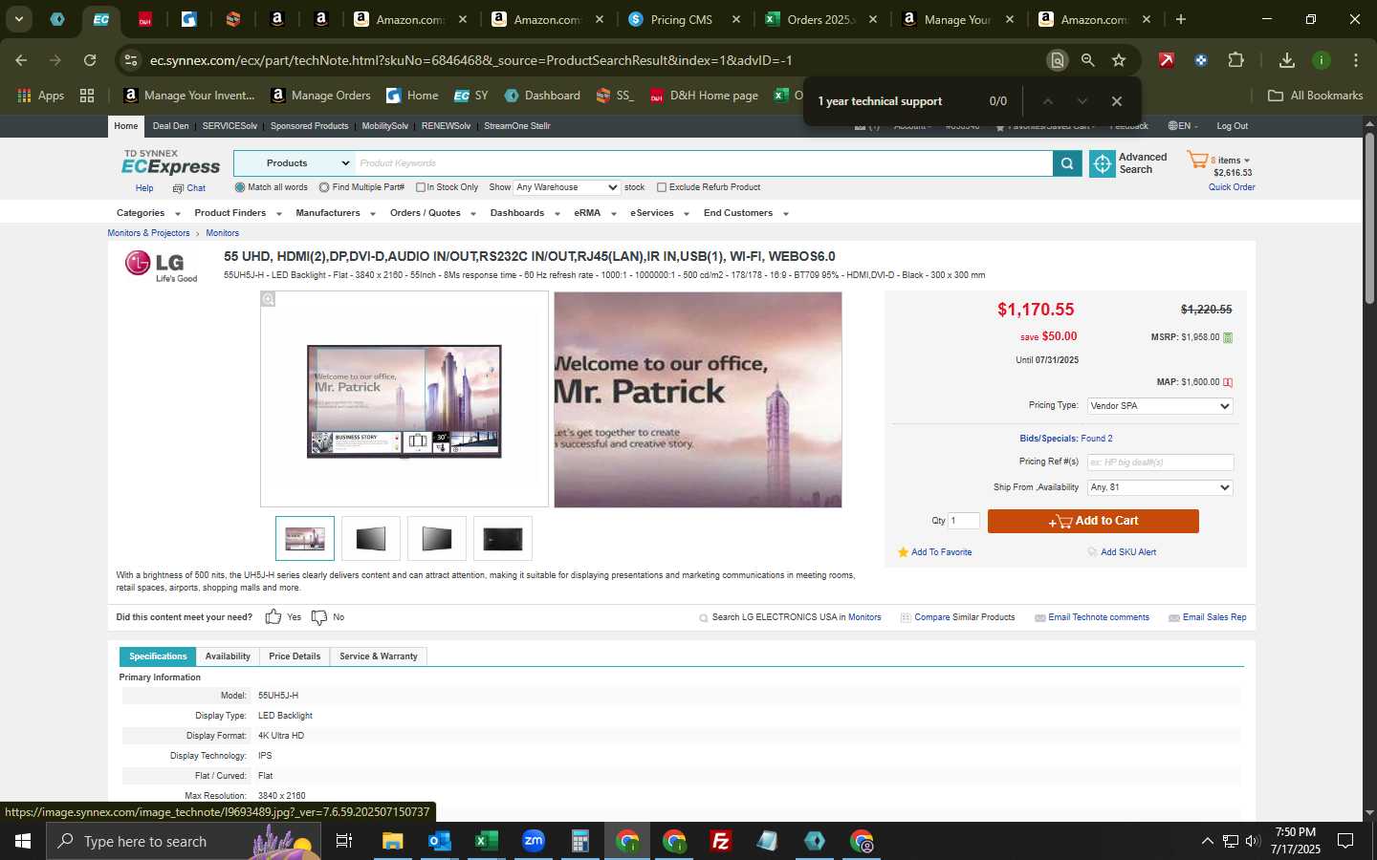Select the second product thumbnail
1377x860 pixels.
(371, 539)
